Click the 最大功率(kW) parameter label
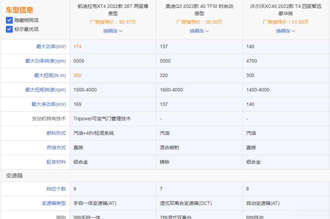This screenshot has height=219, width=330. pyautogui.click(x=51, y=46)
